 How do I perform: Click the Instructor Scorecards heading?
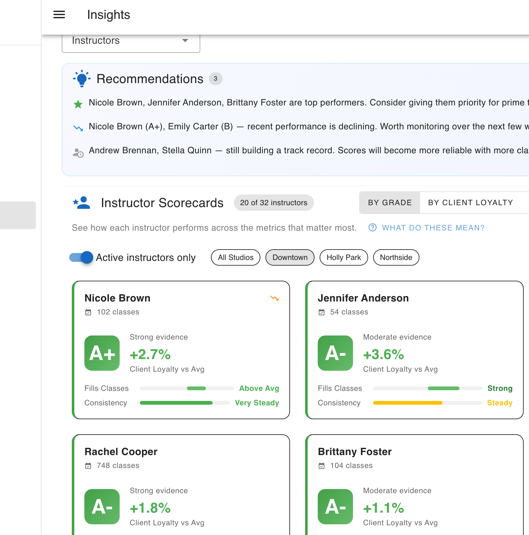pyautogui.click(x=162, y=203)
